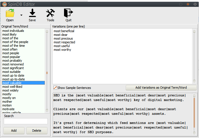Click the term list scrollbar thumb
The height and width of the screenshot is (138, 199).
(x=47, y=73)
